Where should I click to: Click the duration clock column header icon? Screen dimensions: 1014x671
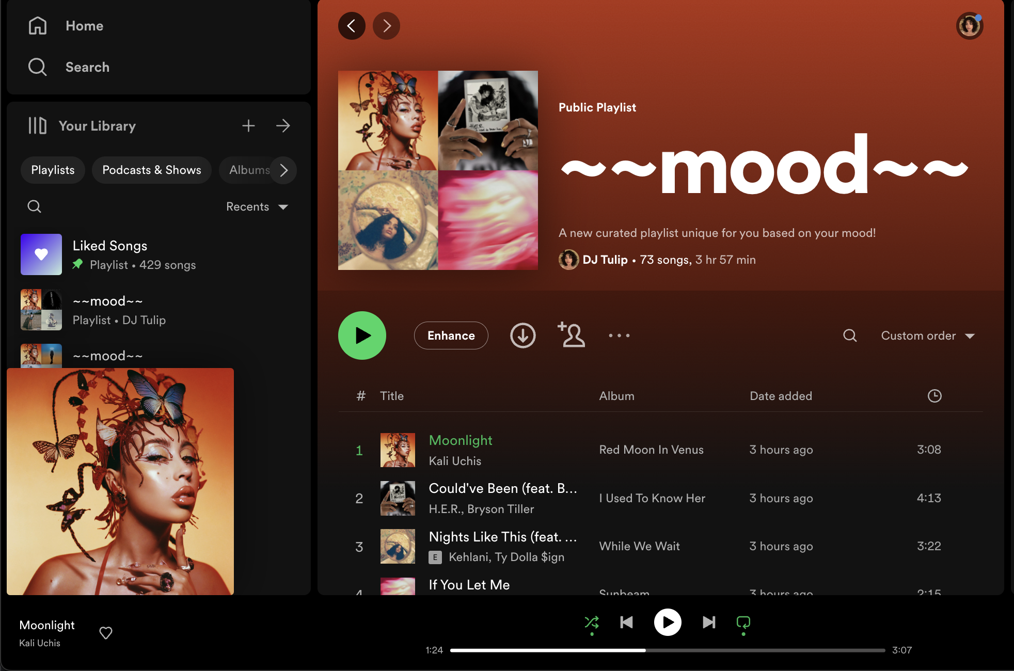[934, 396]
